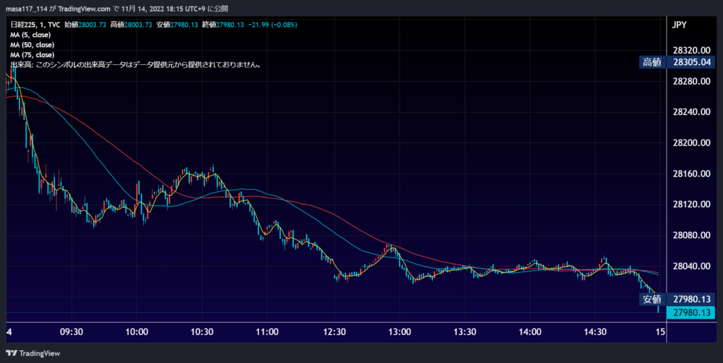Image resolution: width=723 pixels, height=363 pixels.
Task: Click the 28080.00 price axis value
Action: click(691, 235)
